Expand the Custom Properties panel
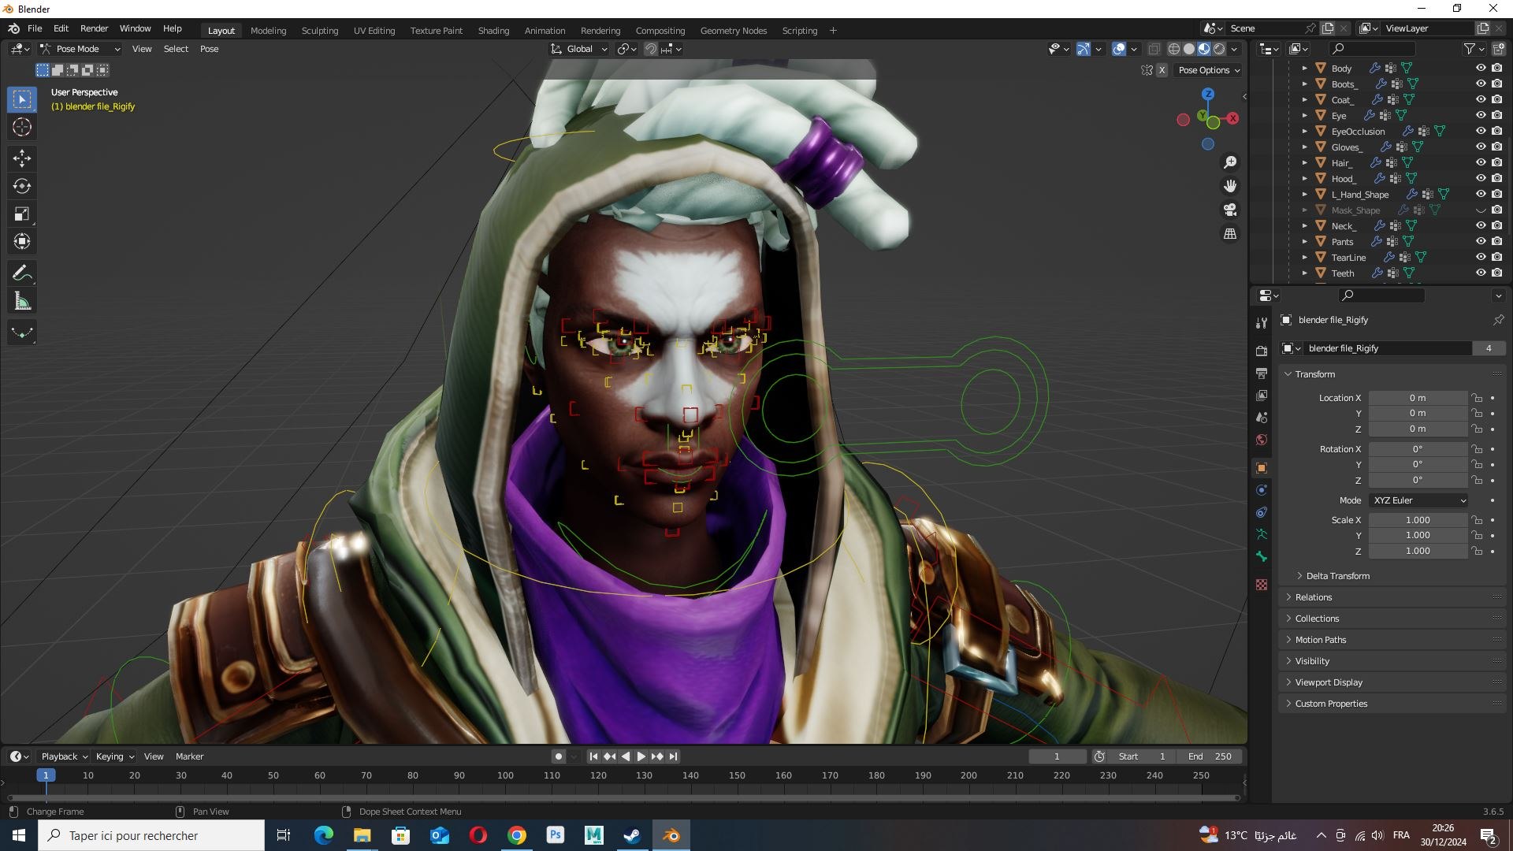The image size is (1513, 851). (x=1331, y=704)
